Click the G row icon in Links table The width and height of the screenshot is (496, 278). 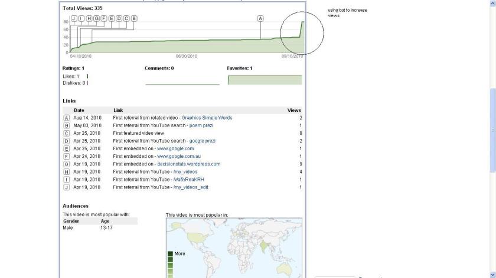[x=67, y=164]
